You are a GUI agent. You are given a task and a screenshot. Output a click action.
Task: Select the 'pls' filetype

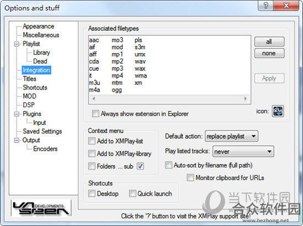point(138,40)
